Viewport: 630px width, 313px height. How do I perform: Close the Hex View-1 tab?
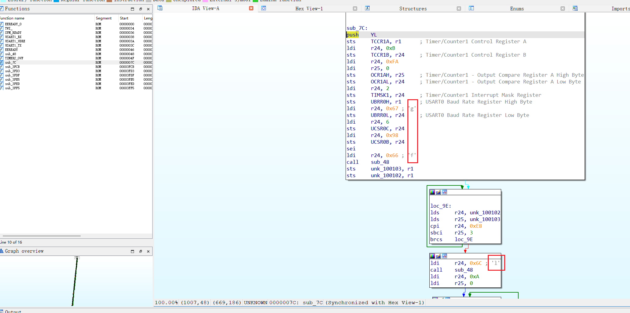point(355,9)
